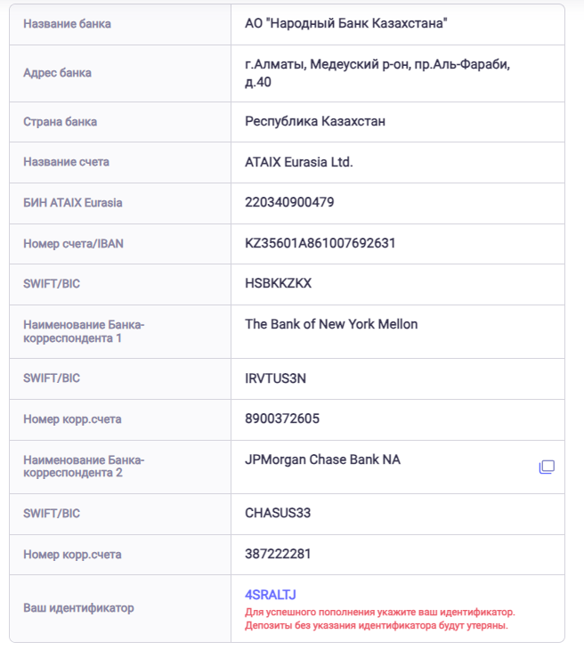The image size is (584, 650).
Task: Click the copy icon beside JPMorgan Chase Bank NA
Action: pyautogui.click(x=547, y=467)
